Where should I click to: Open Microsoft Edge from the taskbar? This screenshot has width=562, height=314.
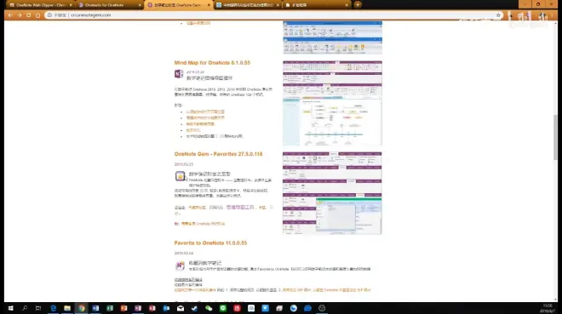click(x=54, y=308)
